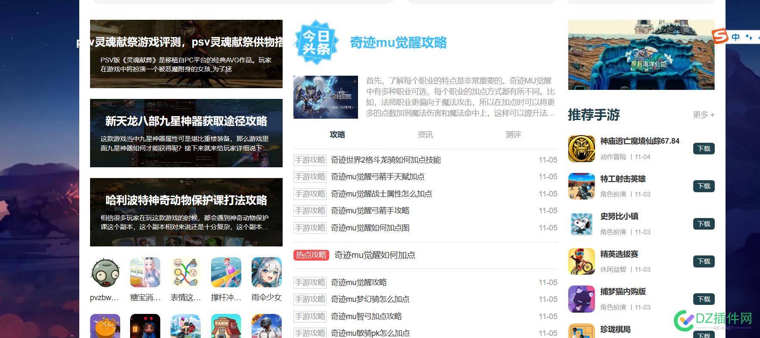Click the 推荐手游 section heading
Image resolution: width=760 pixels, height=338 pixels.
(594, 115)
